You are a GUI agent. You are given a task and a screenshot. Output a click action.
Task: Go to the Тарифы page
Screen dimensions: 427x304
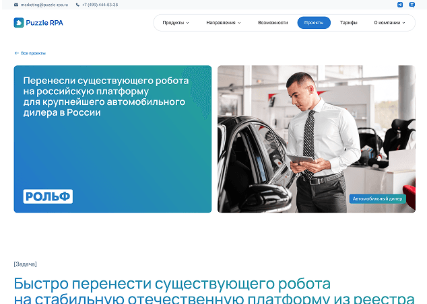[x=349, y=23]
